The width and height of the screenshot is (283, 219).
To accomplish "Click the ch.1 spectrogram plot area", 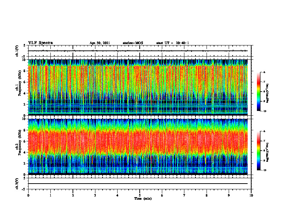I will [x=138, y=87].
